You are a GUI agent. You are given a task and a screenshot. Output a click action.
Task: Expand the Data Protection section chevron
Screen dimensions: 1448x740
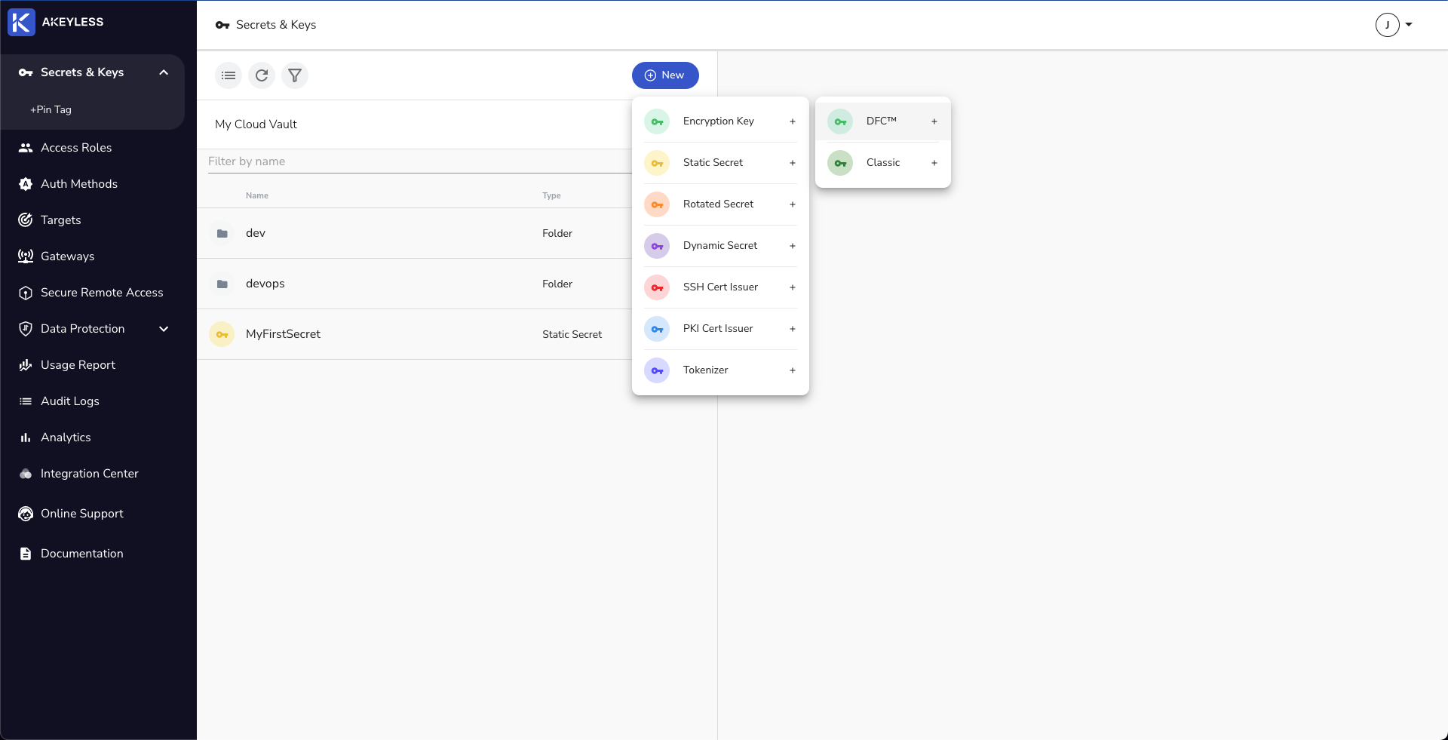click(164, 329)
